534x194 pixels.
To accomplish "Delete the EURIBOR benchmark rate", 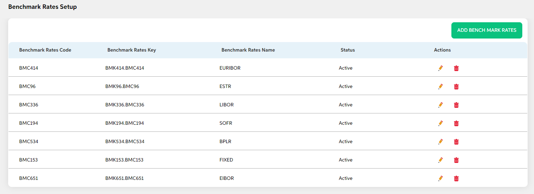I will click(456, 68).
